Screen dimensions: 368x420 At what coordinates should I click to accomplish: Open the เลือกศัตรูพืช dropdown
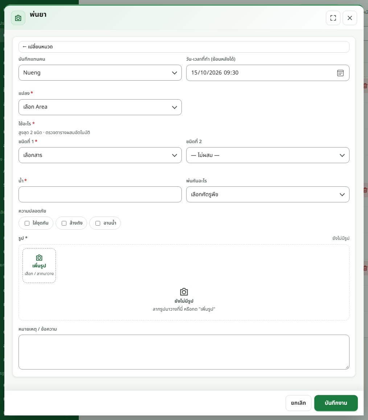(x=267, y=194)
